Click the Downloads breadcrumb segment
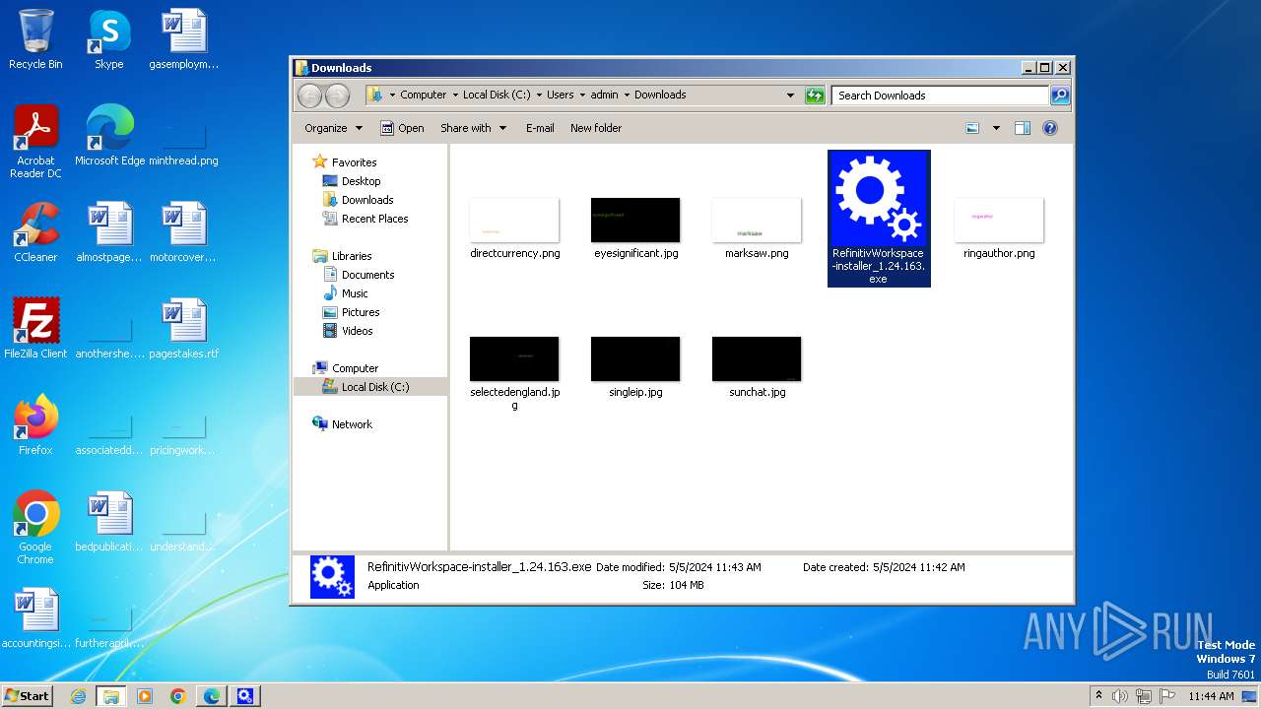The image size is (1261, 709). click(x=660, y=96)
